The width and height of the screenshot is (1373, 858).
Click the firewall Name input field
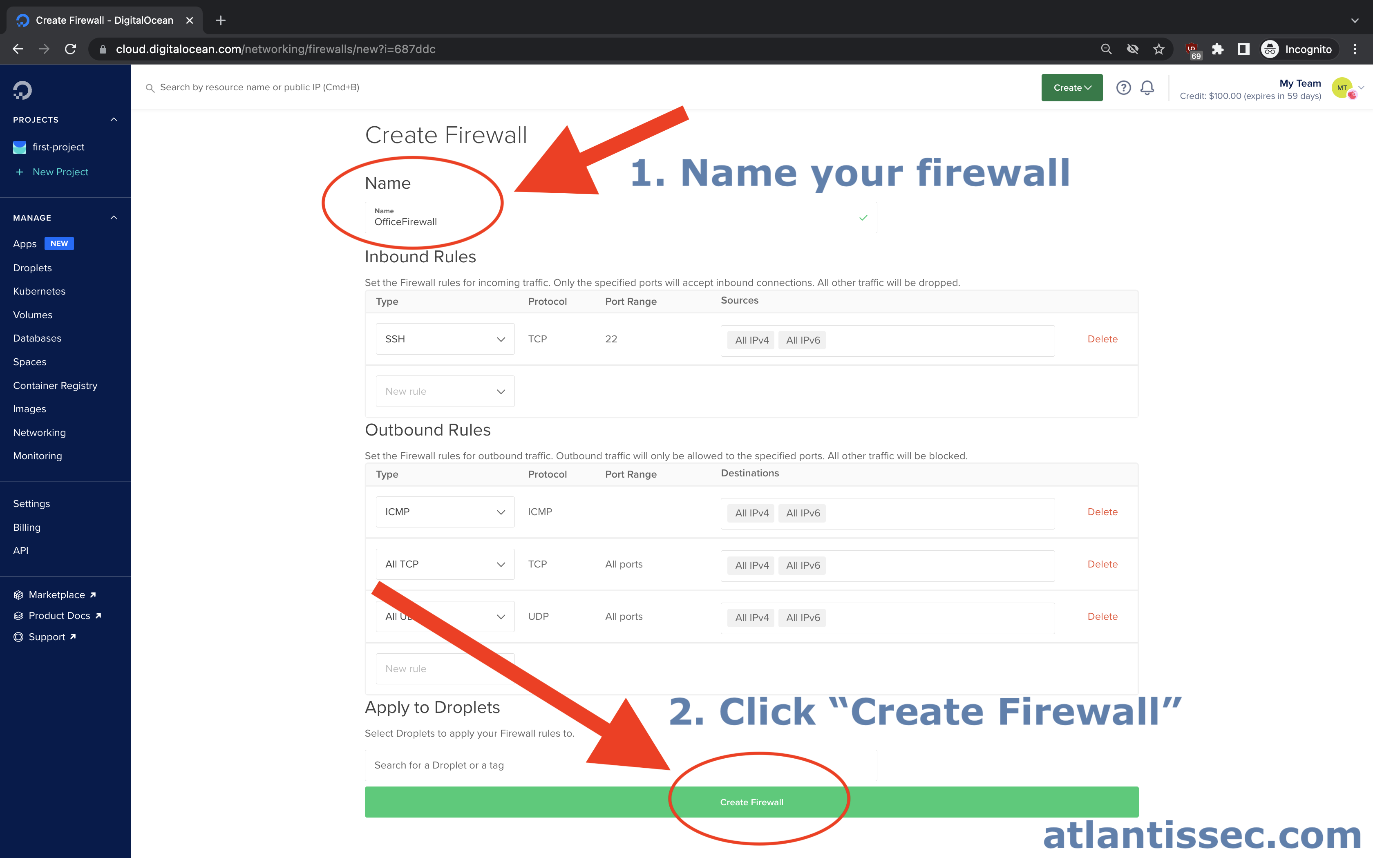point(621,217)
